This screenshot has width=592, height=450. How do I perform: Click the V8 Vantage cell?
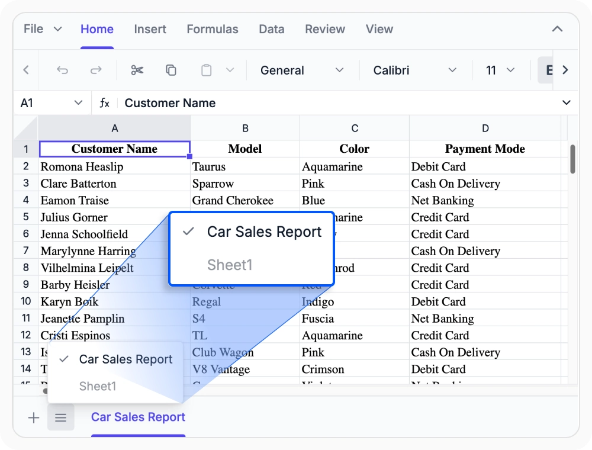[x=245, y=369]
